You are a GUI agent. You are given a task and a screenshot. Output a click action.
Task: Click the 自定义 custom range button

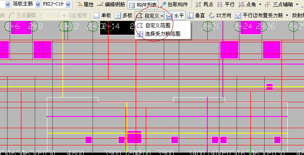(x=148, y=15)
